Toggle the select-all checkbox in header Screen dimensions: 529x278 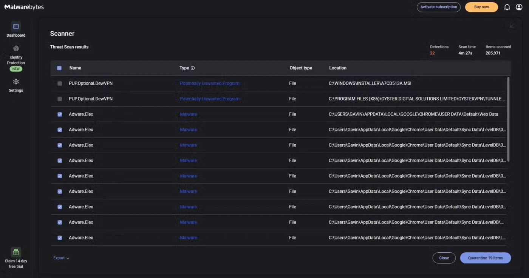(x=59, y=68)
